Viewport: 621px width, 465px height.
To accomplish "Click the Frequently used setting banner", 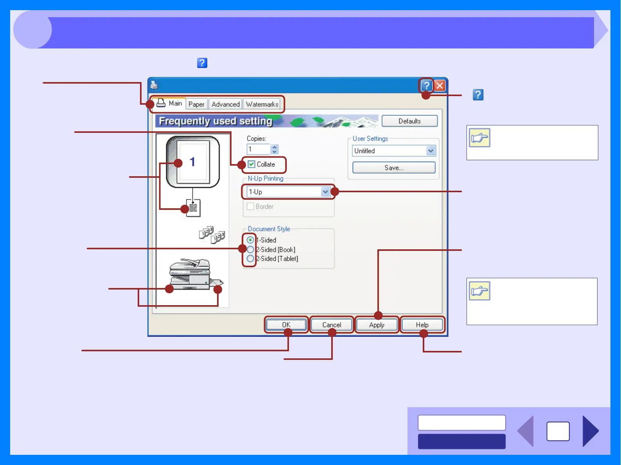I will click(267, 121).
